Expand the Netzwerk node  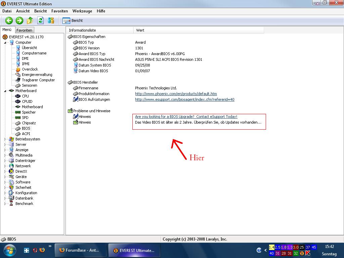[5, 166]
